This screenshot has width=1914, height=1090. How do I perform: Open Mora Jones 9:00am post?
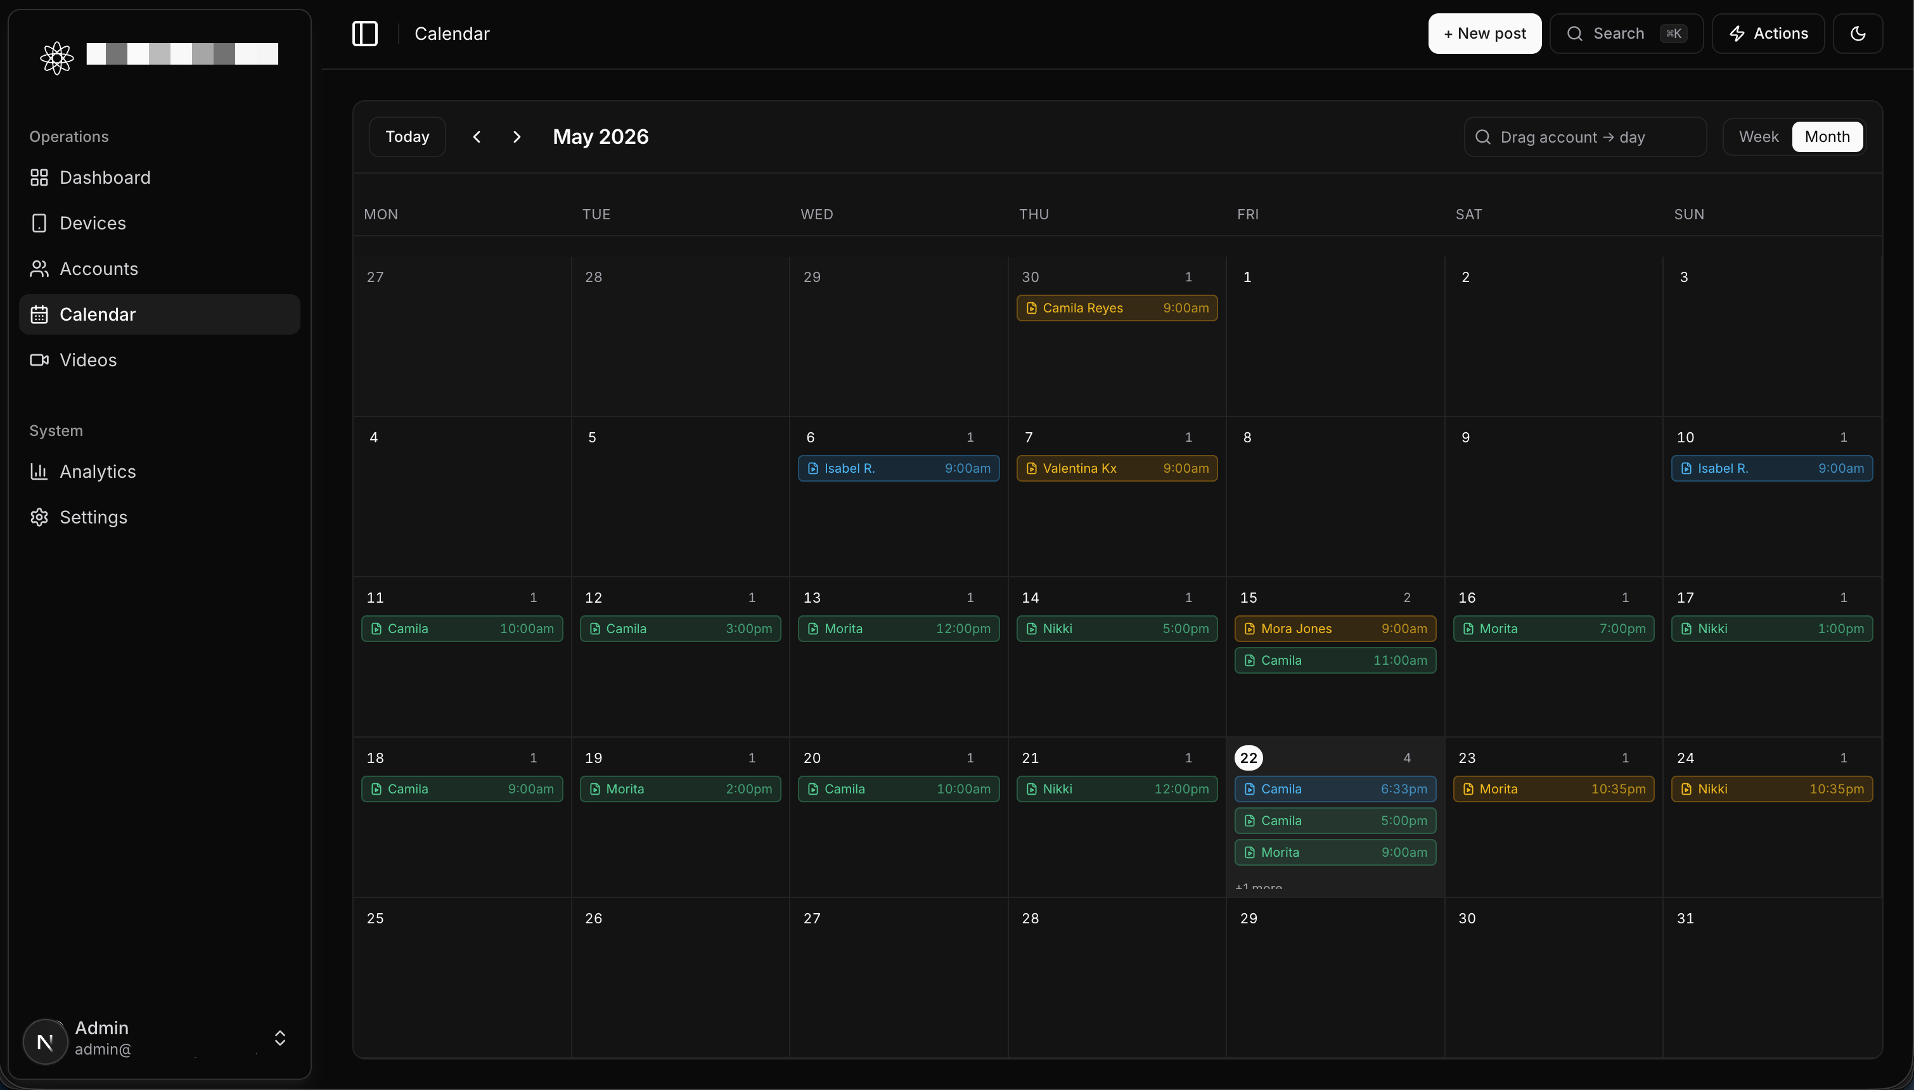pos(1335,629)
